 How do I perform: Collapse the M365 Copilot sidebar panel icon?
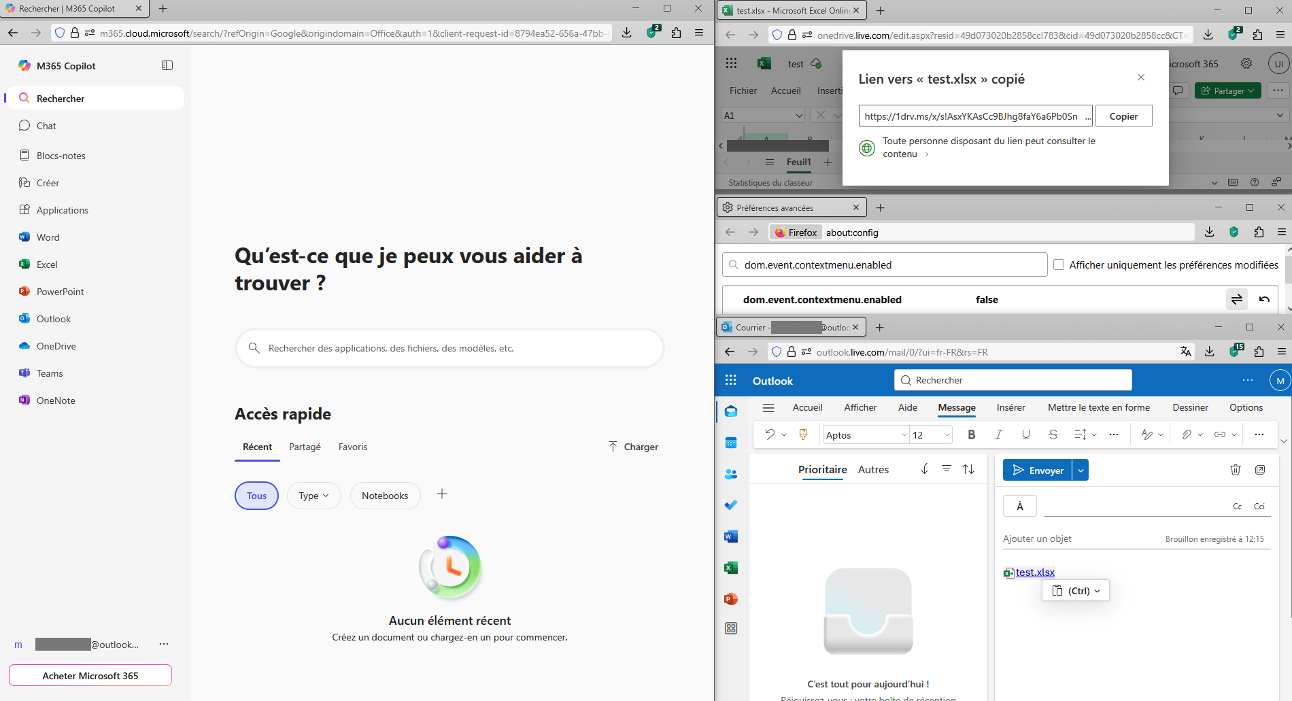click(167, 65)
